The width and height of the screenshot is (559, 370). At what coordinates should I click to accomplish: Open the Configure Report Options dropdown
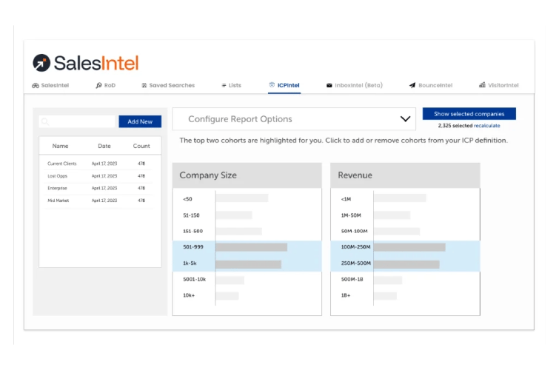(294, 119)
